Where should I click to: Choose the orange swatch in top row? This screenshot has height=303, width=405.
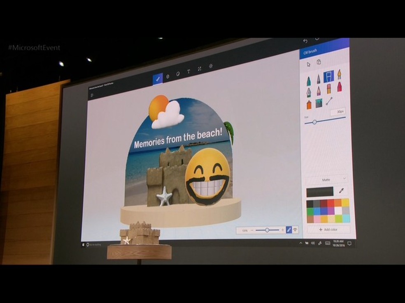[x=338, y=203]
